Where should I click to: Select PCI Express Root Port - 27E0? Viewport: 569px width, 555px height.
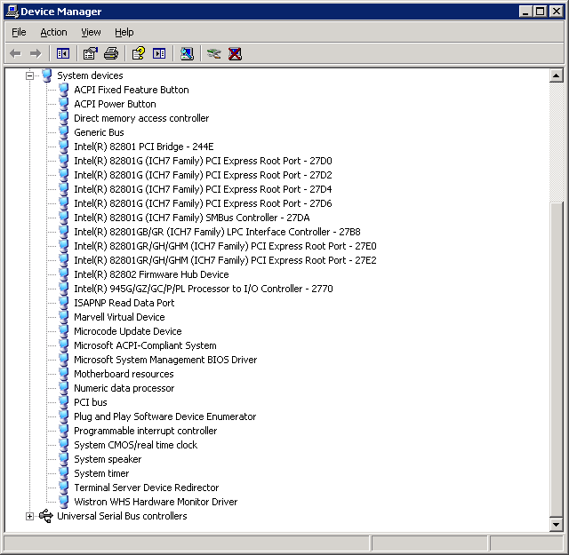(x=225, y=246)
